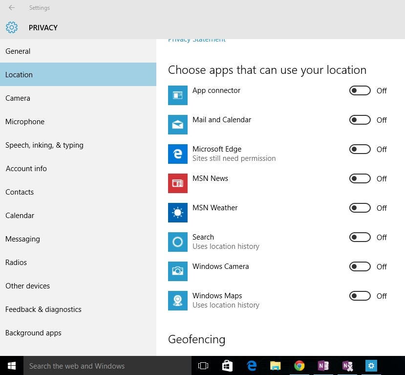
Task: Click the MSN Weather label
Action: 215,207
